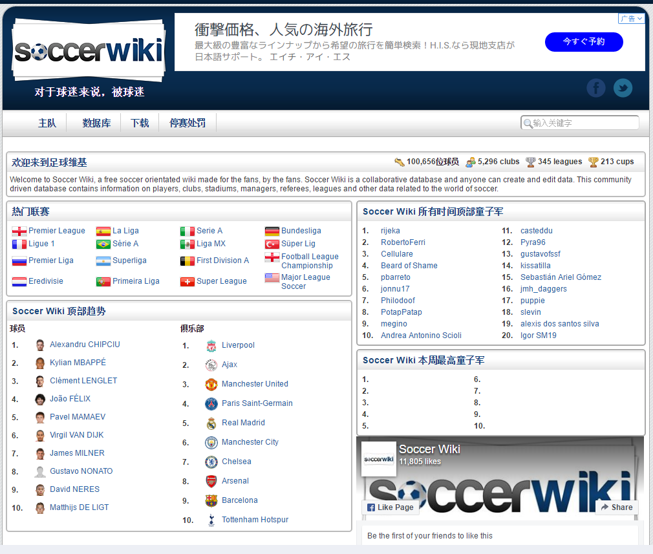Click the Facebook Share button
Viewport: 653px width, 554px height.
click(617, 507)
